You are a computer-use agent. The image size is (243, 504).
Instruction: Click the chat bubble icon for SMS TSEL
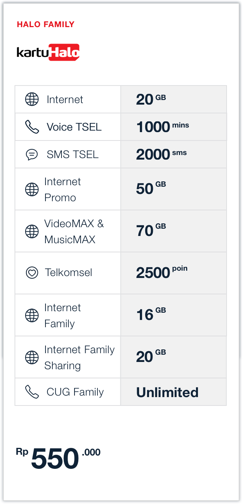(x=32, y=155)
